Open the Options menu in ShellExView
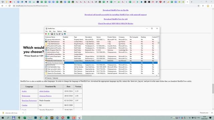Viewport: 214px width, 120px height. coord(60,31)
